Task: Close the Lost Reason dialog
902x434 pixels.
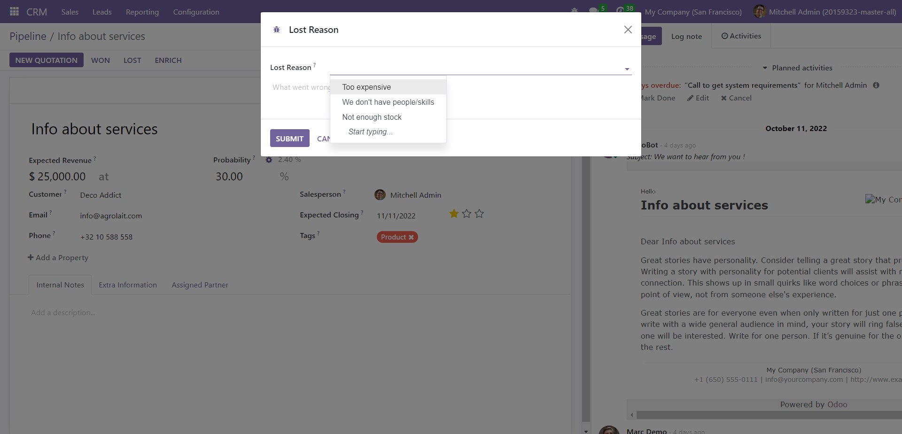Action: (628, 30)
